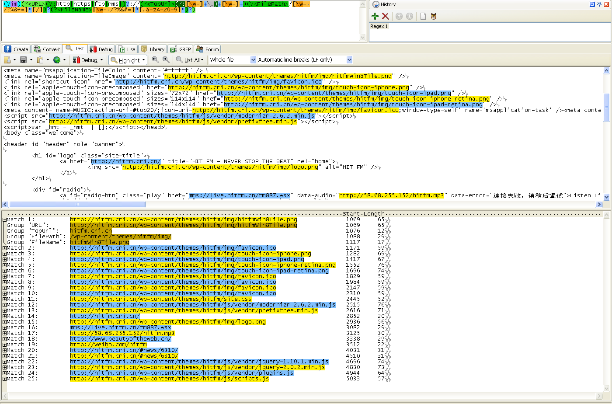Viewport: 612px width, 404px height.
Task: Click test text vertical scrollbar down arrow
Action: (606, 197)
